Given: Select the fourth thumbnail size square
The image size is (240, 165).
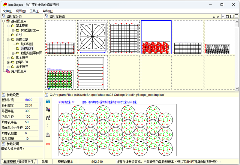Looking at the screenshot, I should click(x=227, y=16).
